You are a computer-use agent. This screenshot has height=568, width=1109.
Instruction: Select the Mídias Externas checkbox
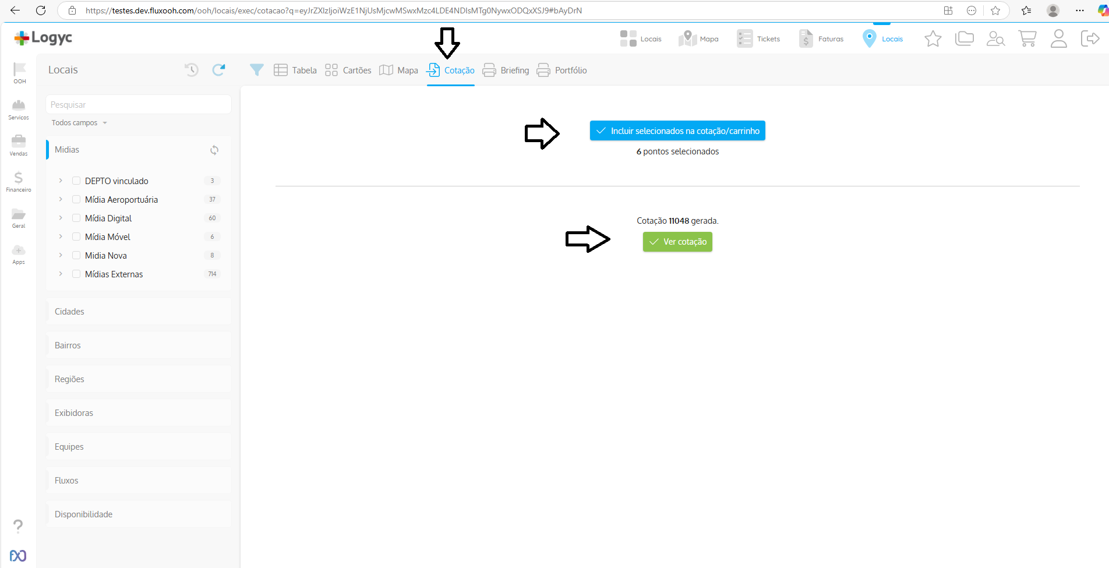coord(76,274)
